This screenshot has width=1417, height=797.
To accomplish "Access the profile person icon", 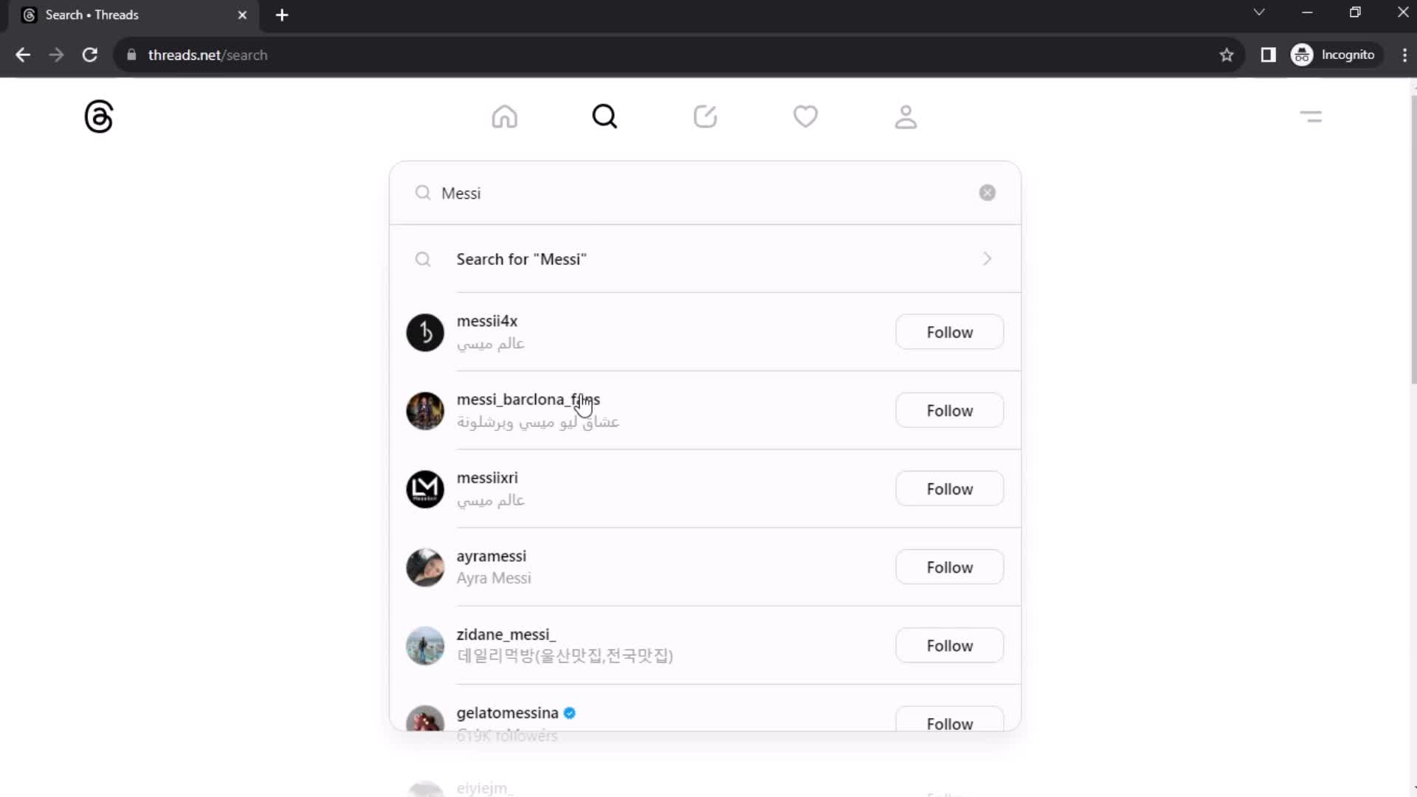I will 904,117.
